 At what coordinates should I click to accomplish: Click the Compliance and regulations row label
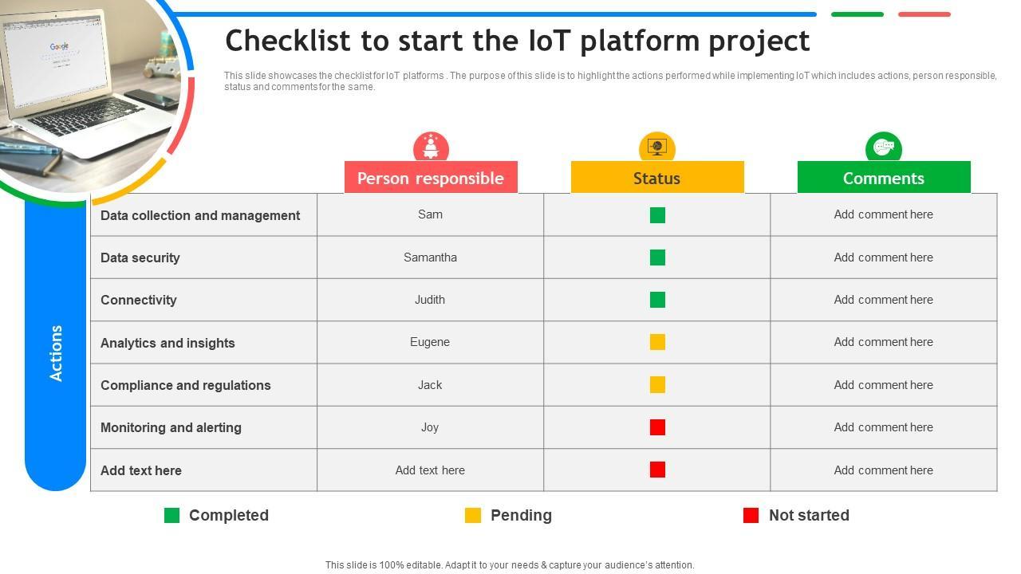186,385
